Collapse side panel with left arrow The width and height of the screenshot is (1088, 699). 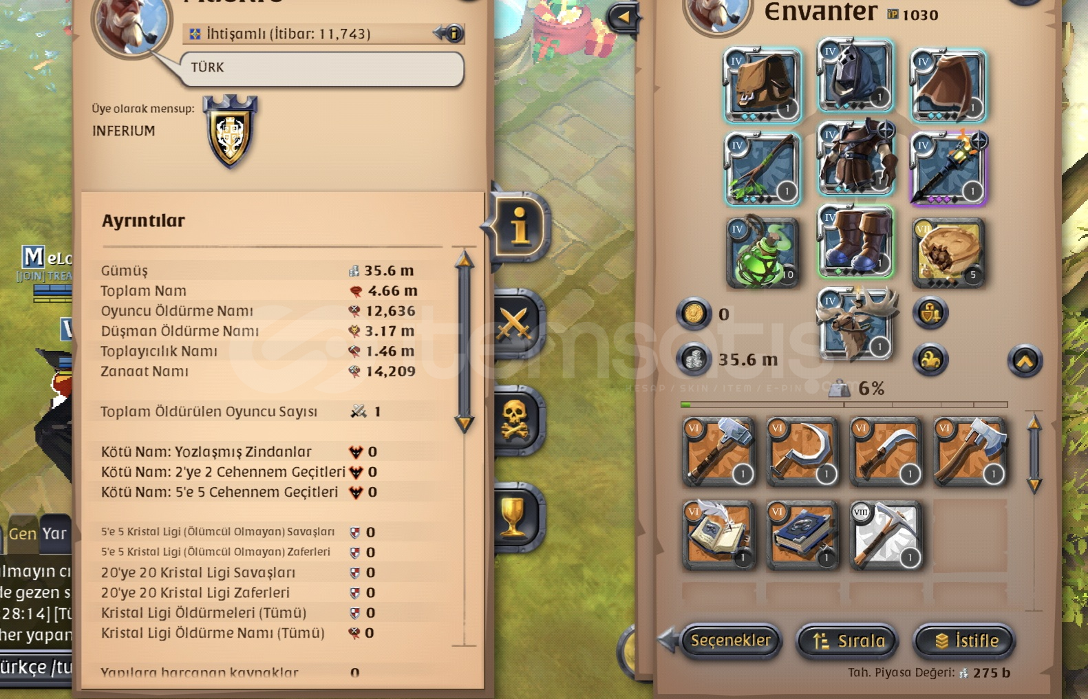click(623, 17)
